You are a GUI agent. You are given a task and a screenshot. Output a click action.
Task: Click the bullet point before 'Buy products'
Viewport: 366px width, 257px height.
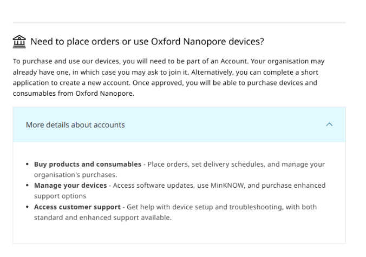[x=28, y=164]
